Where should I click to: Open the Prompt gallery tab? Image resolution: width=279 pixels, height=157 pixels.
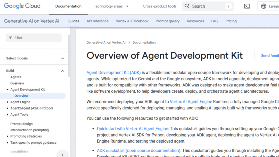point(168,21)
